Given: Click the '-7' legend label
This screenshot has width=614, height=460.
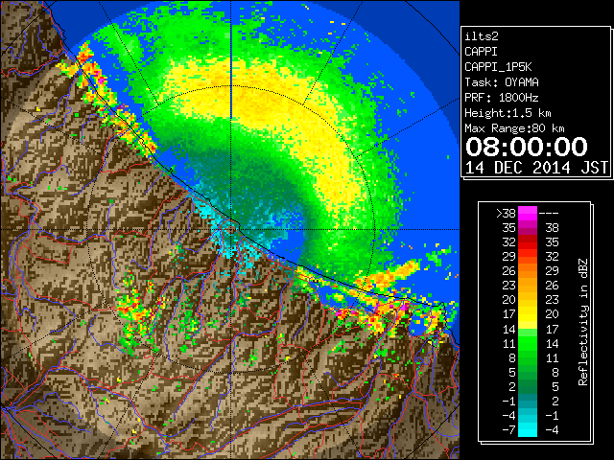Looking at the screenshot, I should 508,429.
